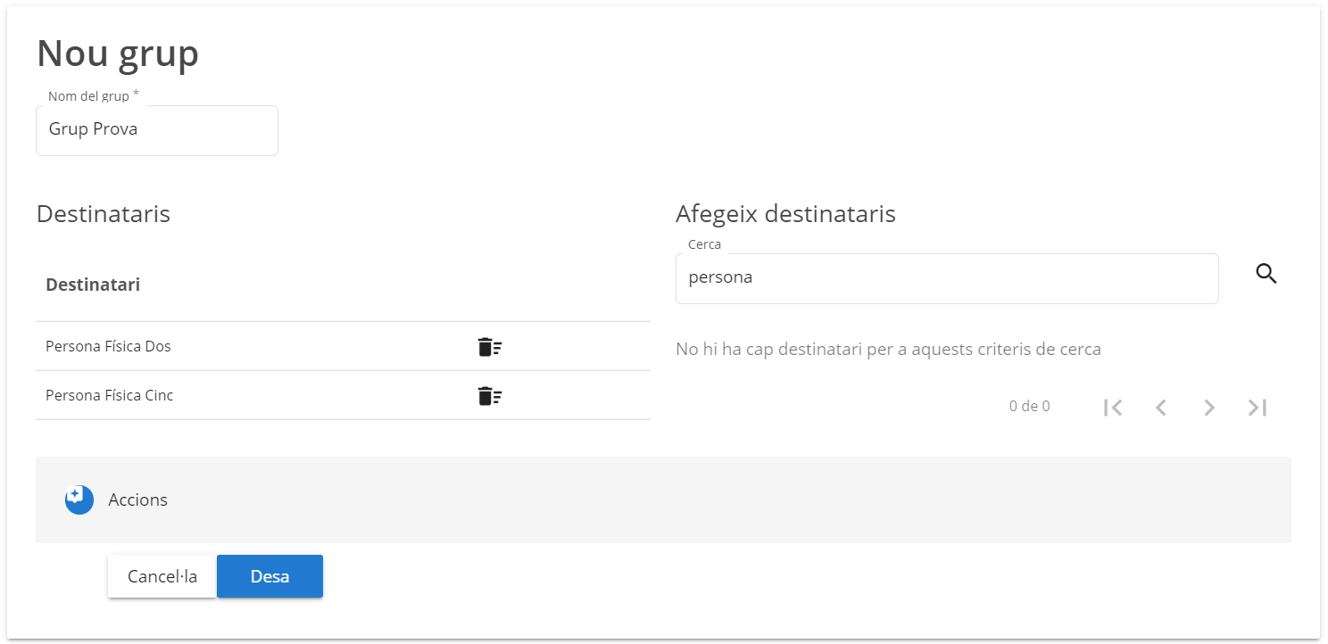Viewport: 1328px width, 644px height.
Task: Focus the Nom del grup field
Action: (x=157, y=130)
